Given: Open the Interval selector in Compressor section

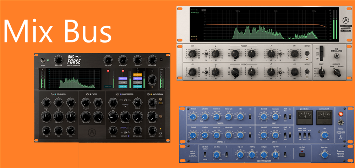Looking at the screenshot, I should pos(125,128).
